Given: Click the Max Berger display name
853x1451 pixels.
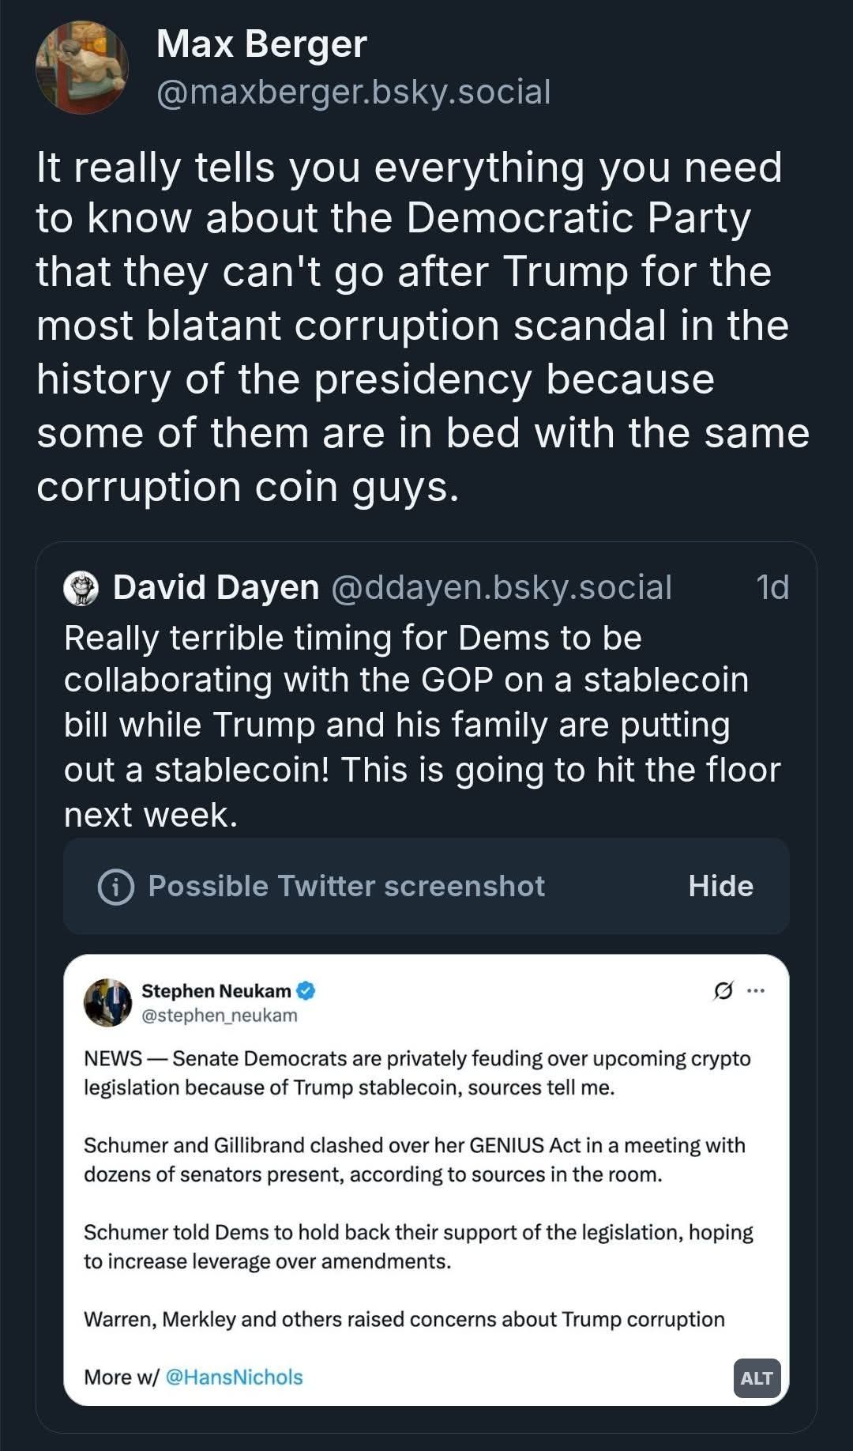Looking at the screenshot, I should (261, 43).
